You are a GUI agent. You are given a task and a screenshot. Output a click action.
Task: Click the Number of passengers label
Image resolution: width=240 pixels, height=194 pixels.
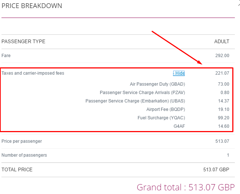click(x=24, y=155)
